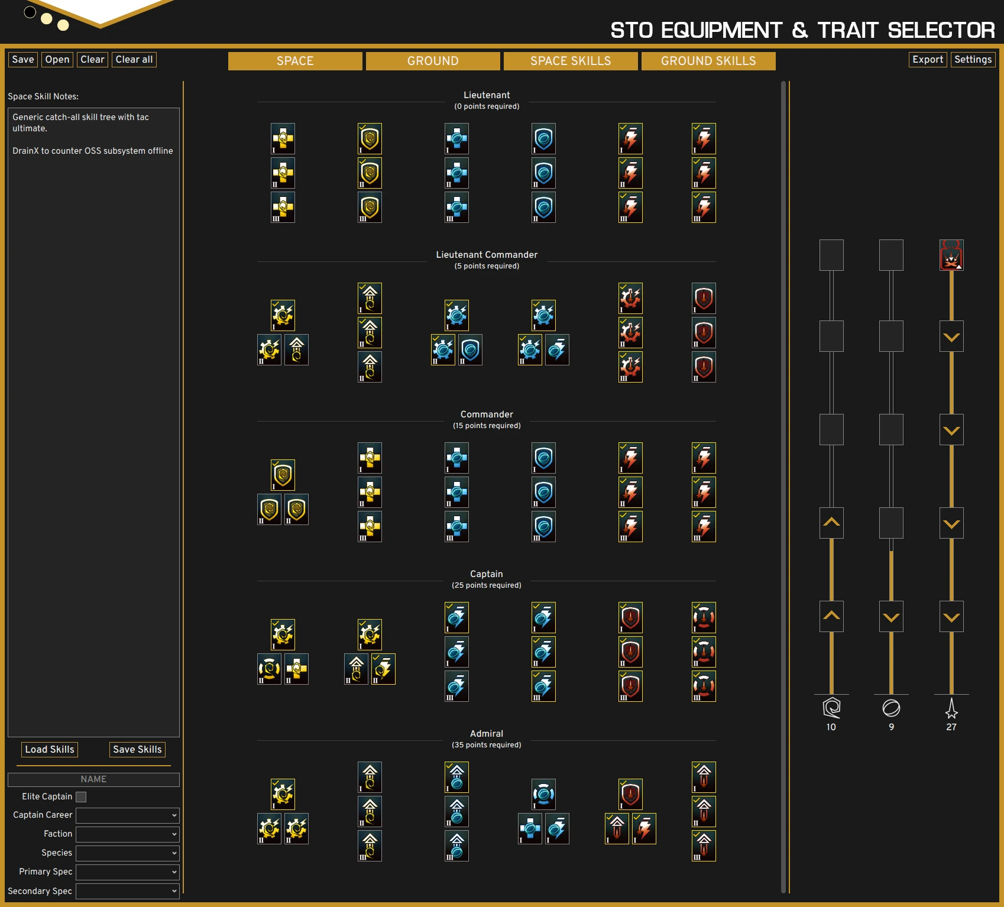Toggle the checked Shield Hardness Captain skill

[x=630, y=617]
